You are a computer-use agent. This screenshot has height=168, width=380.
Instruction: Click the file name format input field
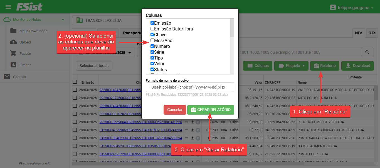[190, 87]
